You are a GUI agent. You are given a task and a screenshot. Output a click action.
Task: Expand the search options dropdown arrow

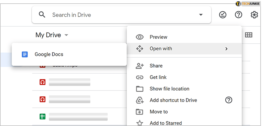(201, 15)
